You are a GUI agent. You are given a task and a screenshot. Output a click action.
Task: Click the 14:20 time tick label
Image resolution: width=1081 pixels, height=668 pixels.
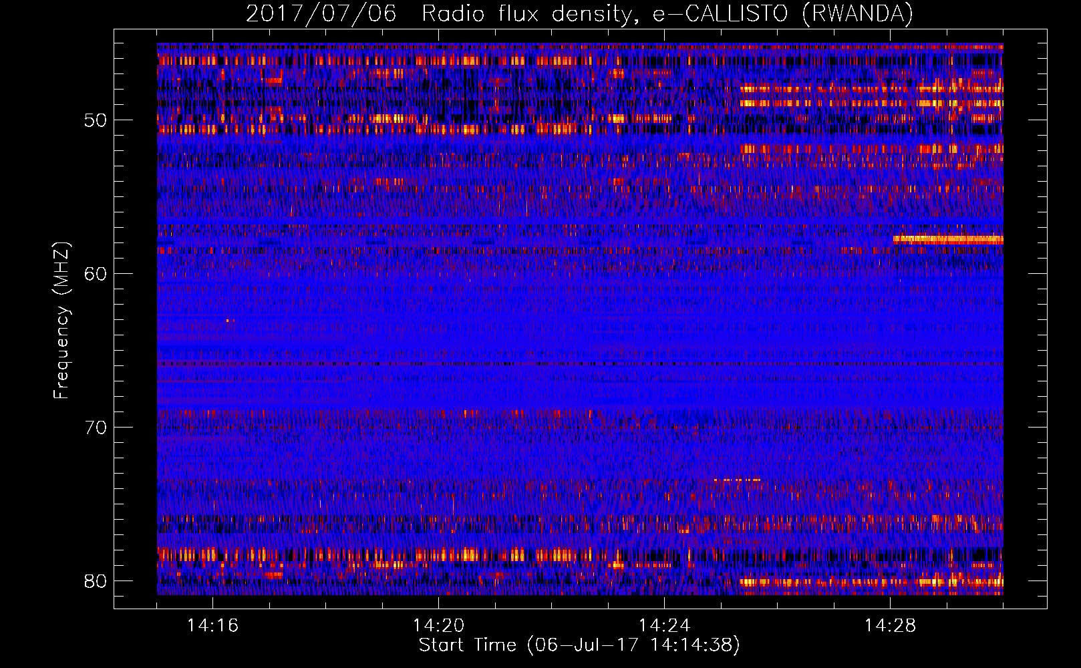(438, 626)
